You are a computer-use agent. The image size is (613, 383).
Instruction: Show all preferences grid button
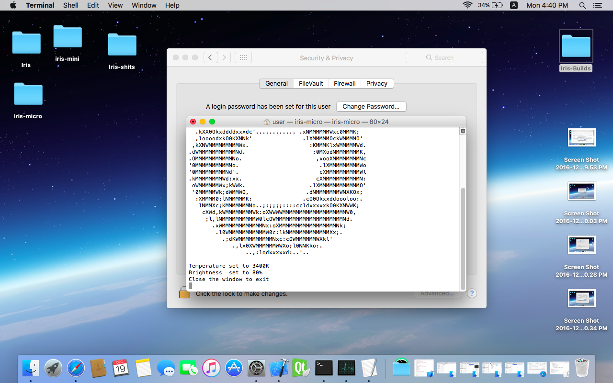(243, 57)
